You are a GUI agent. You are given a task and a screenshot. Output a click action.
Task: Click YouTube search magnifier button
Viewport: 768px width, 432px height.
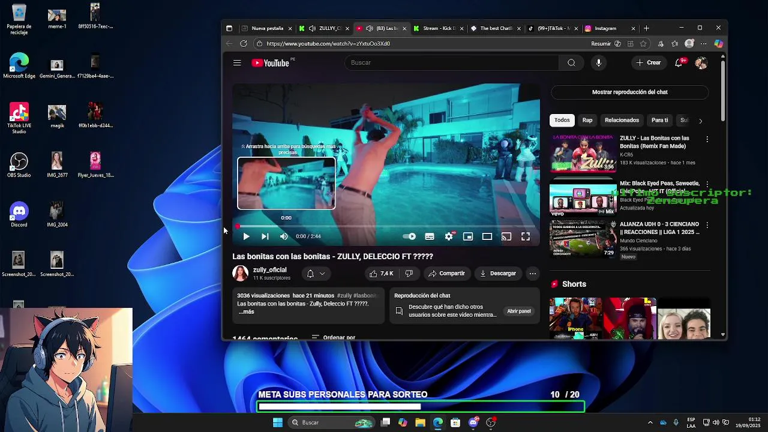(x=571, y=62)
